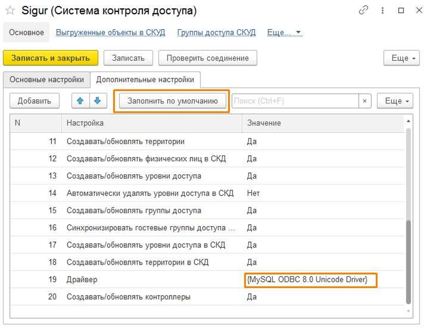
Task: Click in the Поиск (Ctrl+F) field
Action: 295,101
